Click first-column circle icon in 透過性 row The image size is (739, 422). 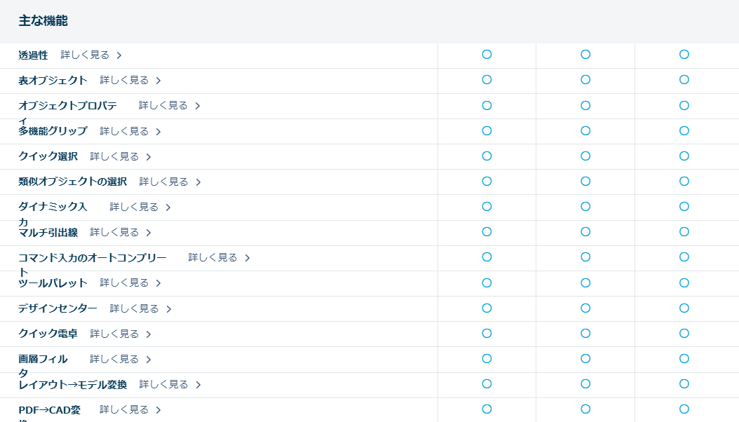click(x=487, y=54)
